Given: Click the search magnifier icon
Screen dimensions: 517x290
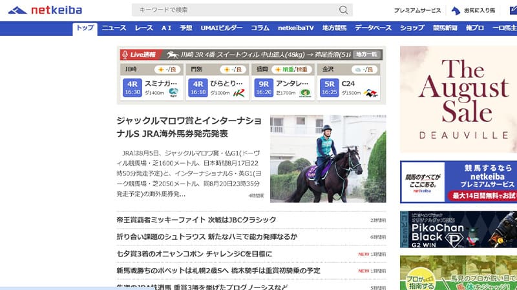Looking at the screenshot, I should pyautogui.click(x=343, y=10).
